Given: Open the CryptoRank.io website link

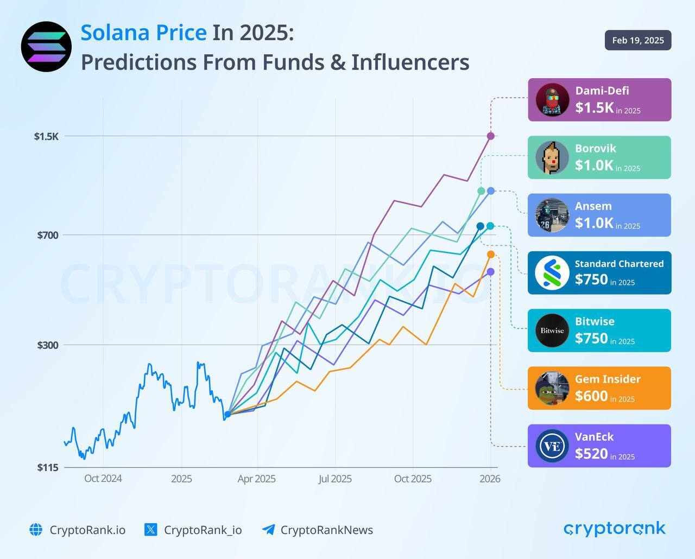Looking at the screenshot, I should point(87,530).
